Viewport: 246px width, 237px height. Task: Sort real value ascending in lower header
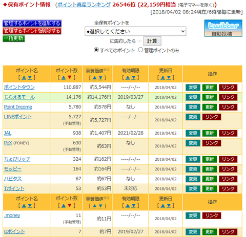94,206
